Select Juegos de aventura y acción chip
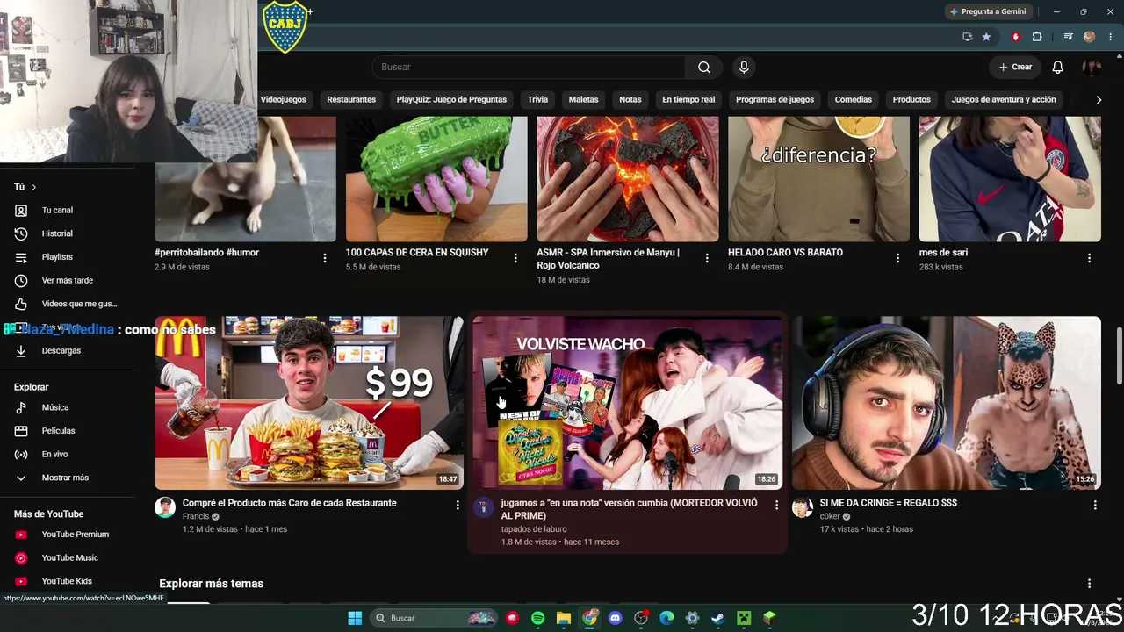 point(1004,100)
